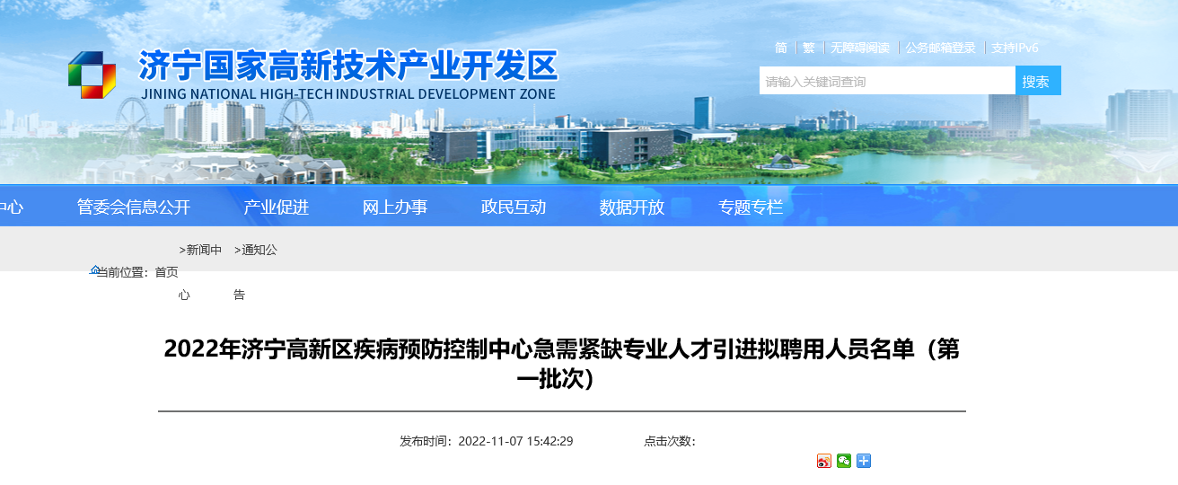Click the 搜索 search button
The height and width of the screenshot is (485, 1178).
1038,81
